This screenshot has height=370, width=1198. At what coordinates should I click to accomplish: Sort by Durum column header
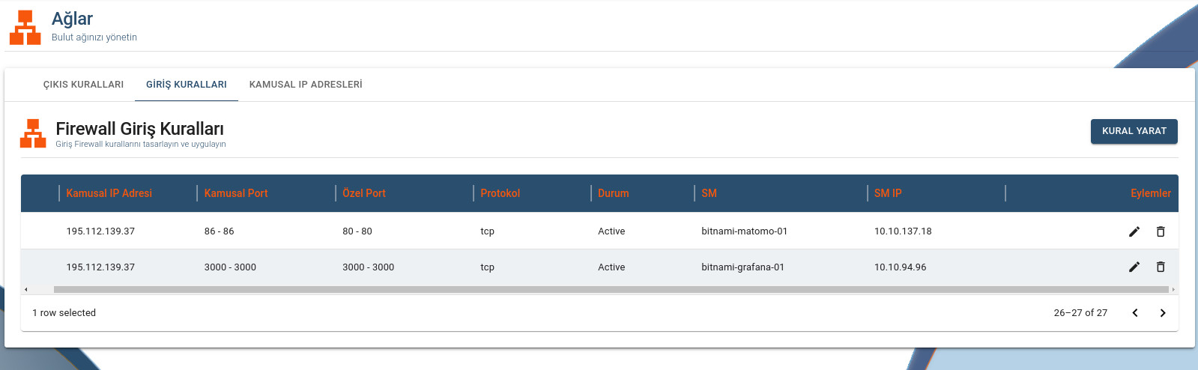click(614, 193)
